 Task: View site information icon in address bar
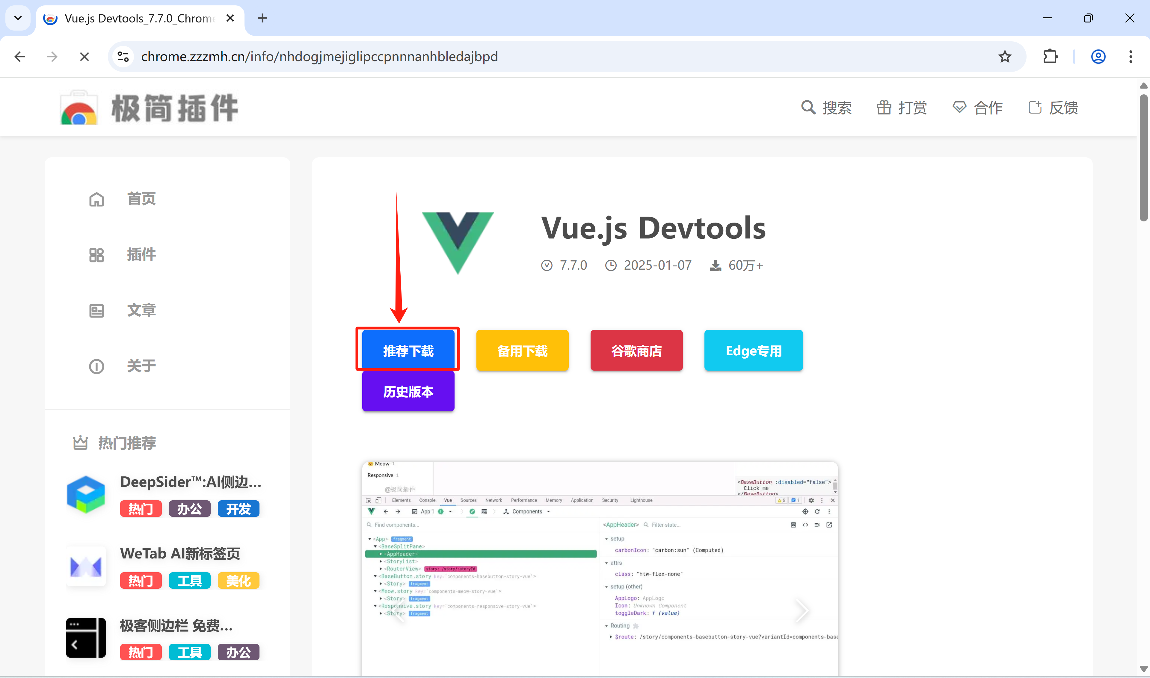123,57
